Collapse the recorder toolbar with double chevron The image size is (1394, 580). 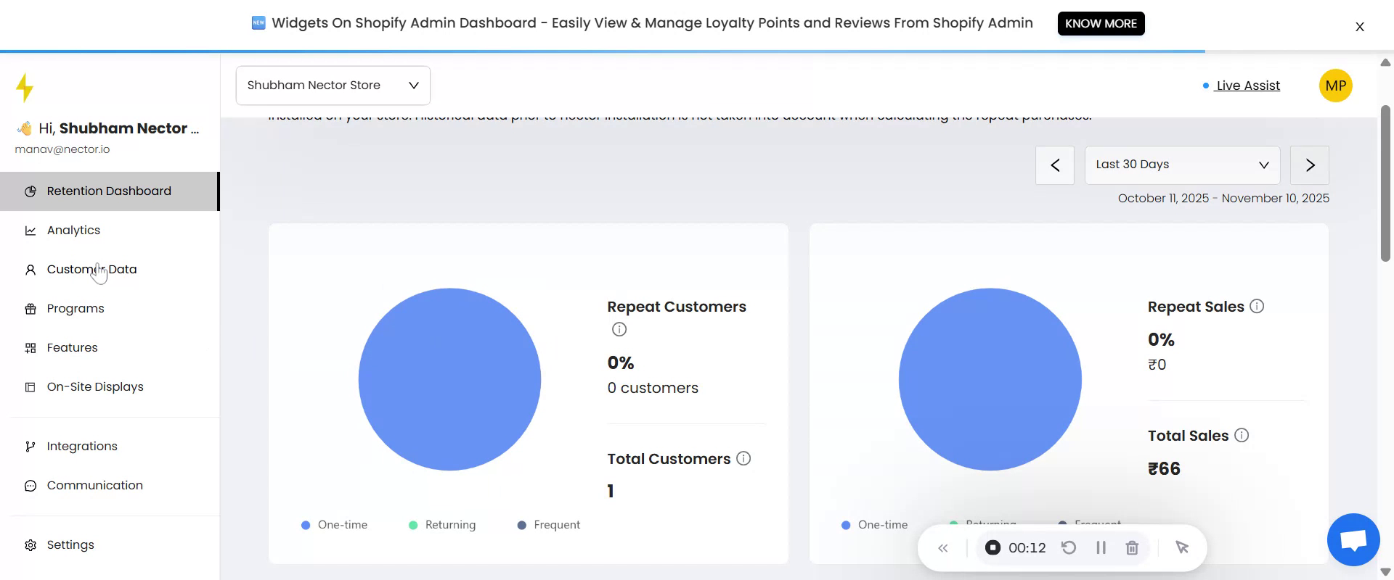point(942,548)
